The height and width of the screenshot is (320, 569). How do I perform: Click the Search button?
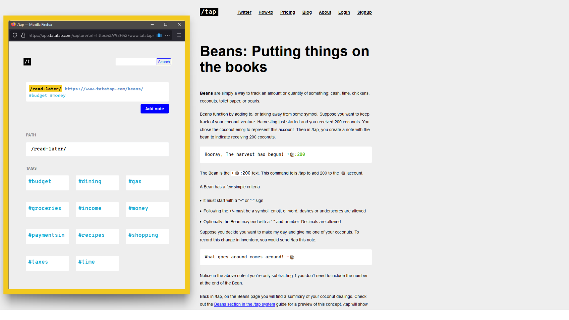(164, 62)
